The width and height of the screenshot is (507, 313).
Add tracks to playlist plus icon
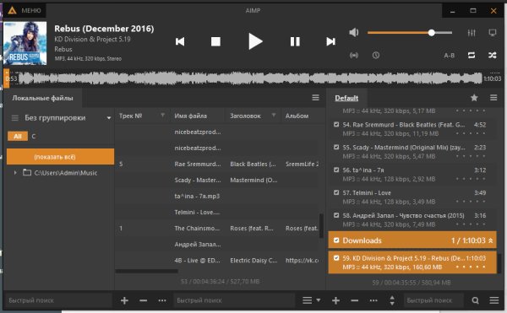335,300
